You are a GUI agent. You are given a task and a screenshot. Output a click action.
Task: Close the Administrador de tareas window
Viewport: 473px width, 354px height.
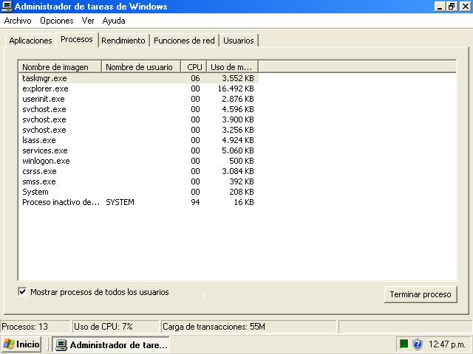(x=465, y=7)
